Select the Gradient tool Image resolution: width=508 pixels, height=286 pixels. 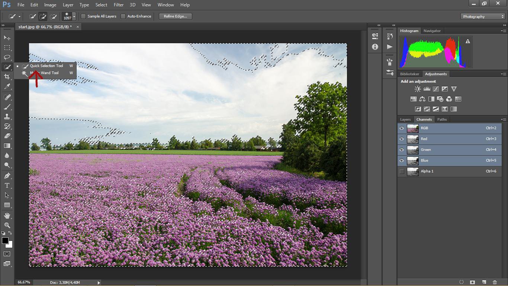[7, 146]
